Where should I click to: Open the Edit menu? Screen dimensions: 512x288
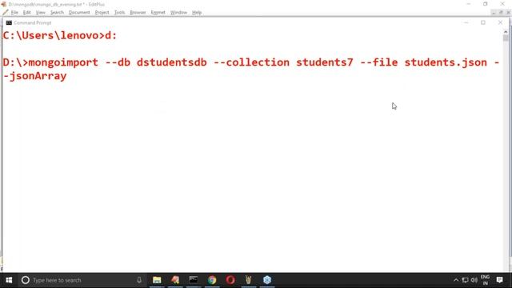26,13
